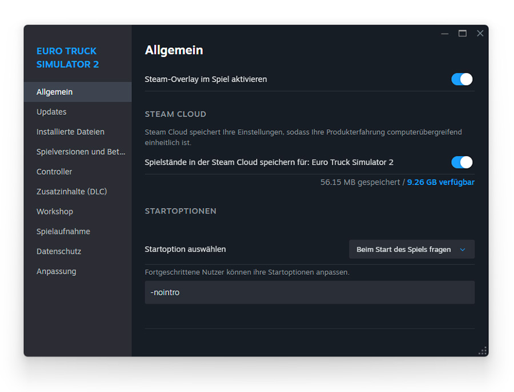Click the EURO TRUCK SIMULATOR 2 title
The height and width of the screenshot is (392, 514).
click(x=67, y=58)
